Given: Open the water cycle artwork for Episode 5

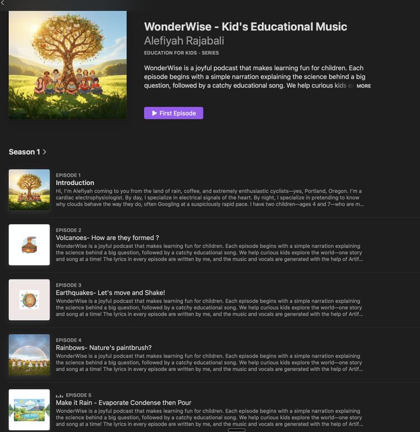Looking at the screenshot, I should pos(29,410).
